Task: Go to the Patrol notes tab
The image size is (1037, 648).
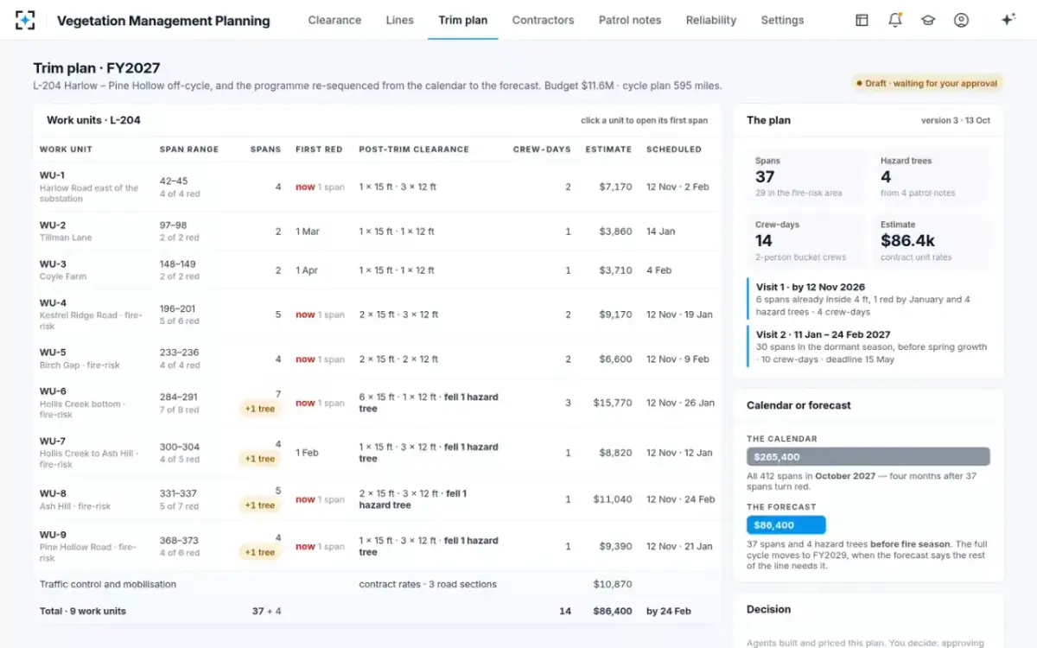Action: pyautogui.click(x=630, y=20)
